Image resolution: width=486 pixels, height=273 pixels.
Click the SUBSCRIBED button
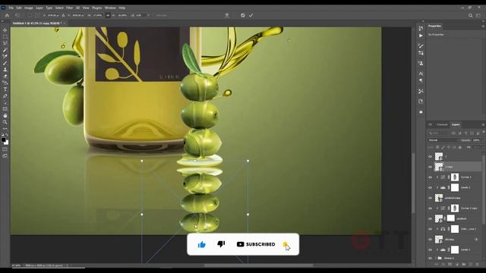point(256,244)
